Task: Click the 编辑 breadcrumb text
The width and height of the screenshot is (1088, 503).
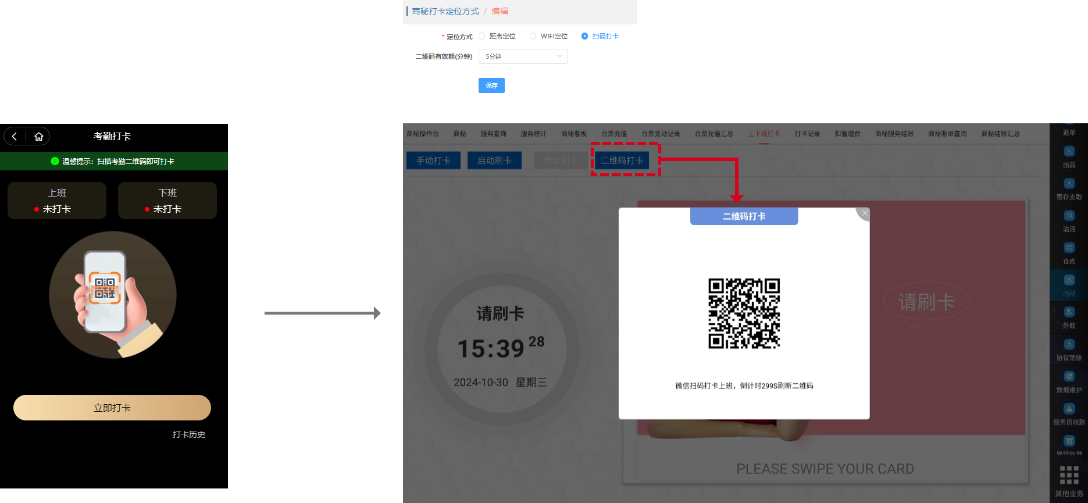Action: coord(500,11)
